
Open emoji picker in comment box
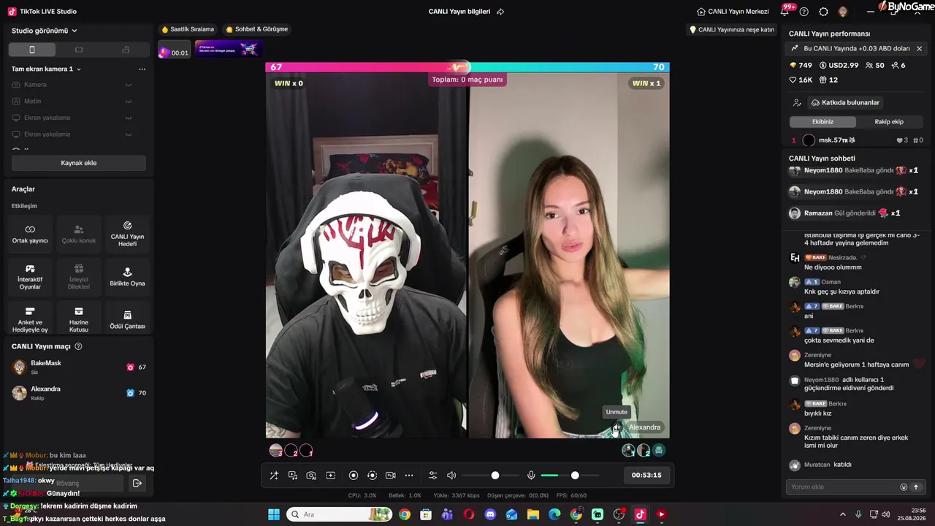click(904, 487)
